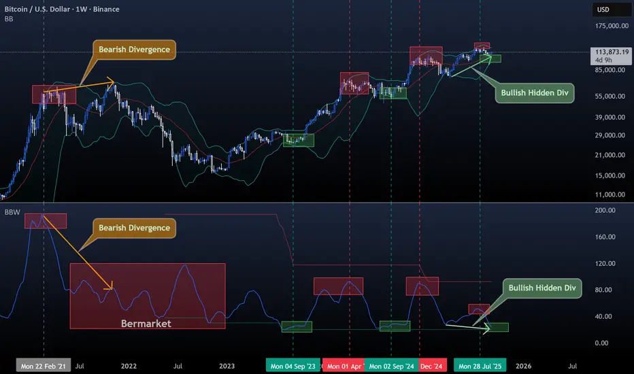Viewport: 634px width, 374px height.
Task: Click the 21,000.00 price scale label
Action: [x=610, y=155]
